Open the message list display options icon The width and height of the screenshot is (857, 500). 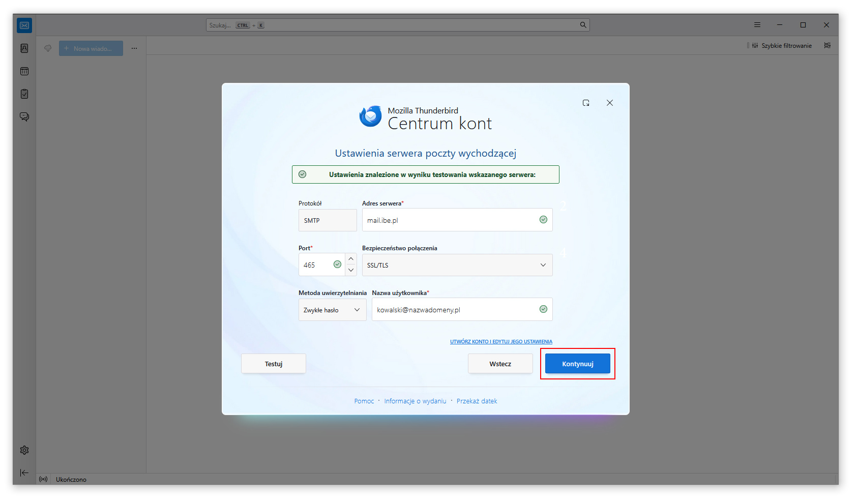pyautogui.click(x=828, y=46)
